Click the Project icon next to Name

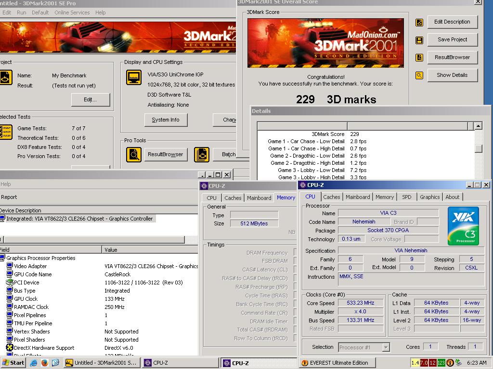[6, 77]
